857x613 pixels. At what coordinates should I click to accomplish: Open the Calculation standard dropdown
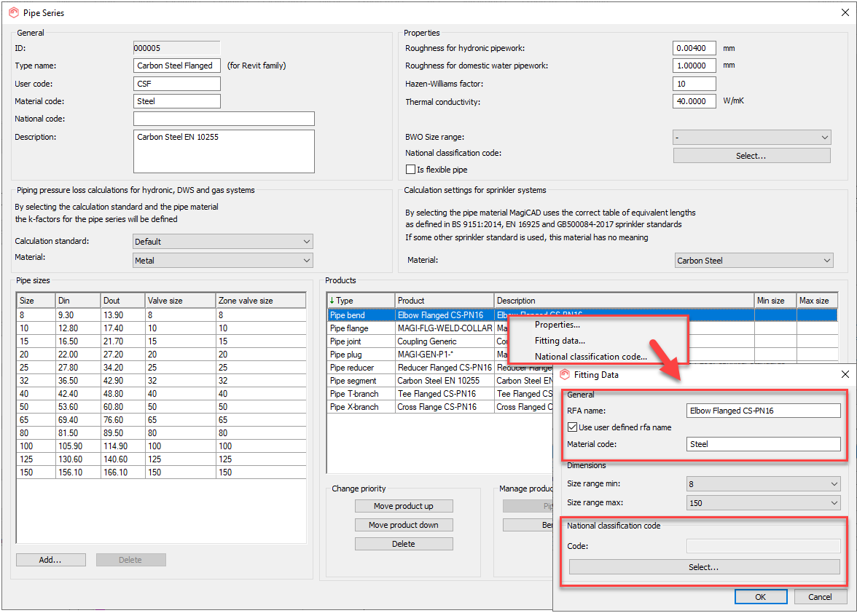click(223, 241)
